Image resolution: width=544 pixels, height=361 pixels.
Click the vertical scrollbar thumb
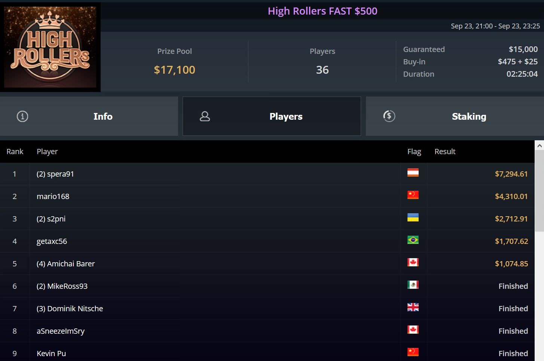coord(540,191)
